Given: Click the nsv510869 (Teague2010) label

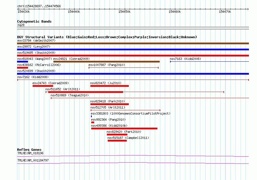Looking at the screenshot, I should point(70,95).
